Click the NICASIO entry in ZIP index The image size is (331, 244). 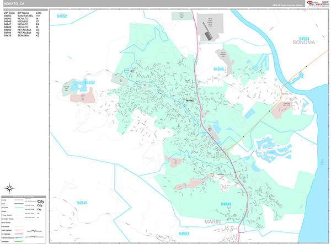[23, 22]
